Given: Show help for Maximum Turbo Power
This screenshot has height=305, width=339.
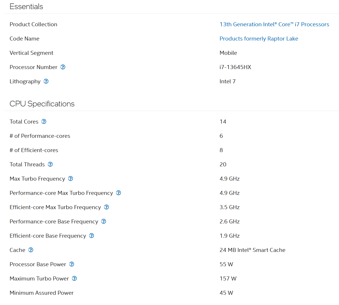Looking at the screenshot, I should point(74,278).
